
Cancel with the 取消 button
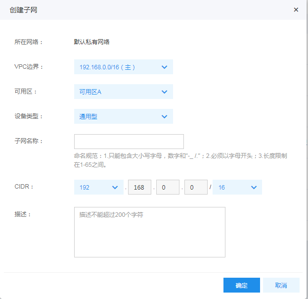tap(281, 285)
